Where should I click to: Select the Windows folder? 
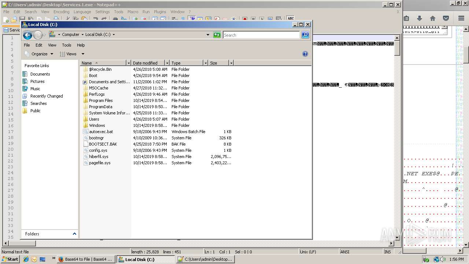pos(97,125)
